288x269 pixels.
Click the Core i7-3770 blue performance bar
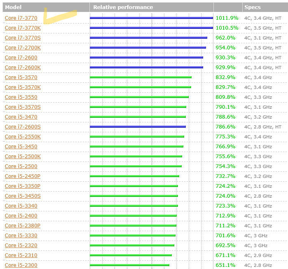pos(151,18)
